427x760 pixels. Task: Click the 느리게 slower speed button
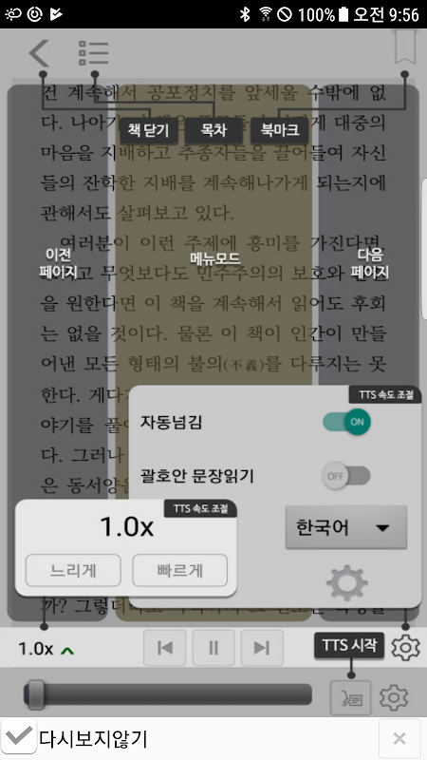[73, 571]
